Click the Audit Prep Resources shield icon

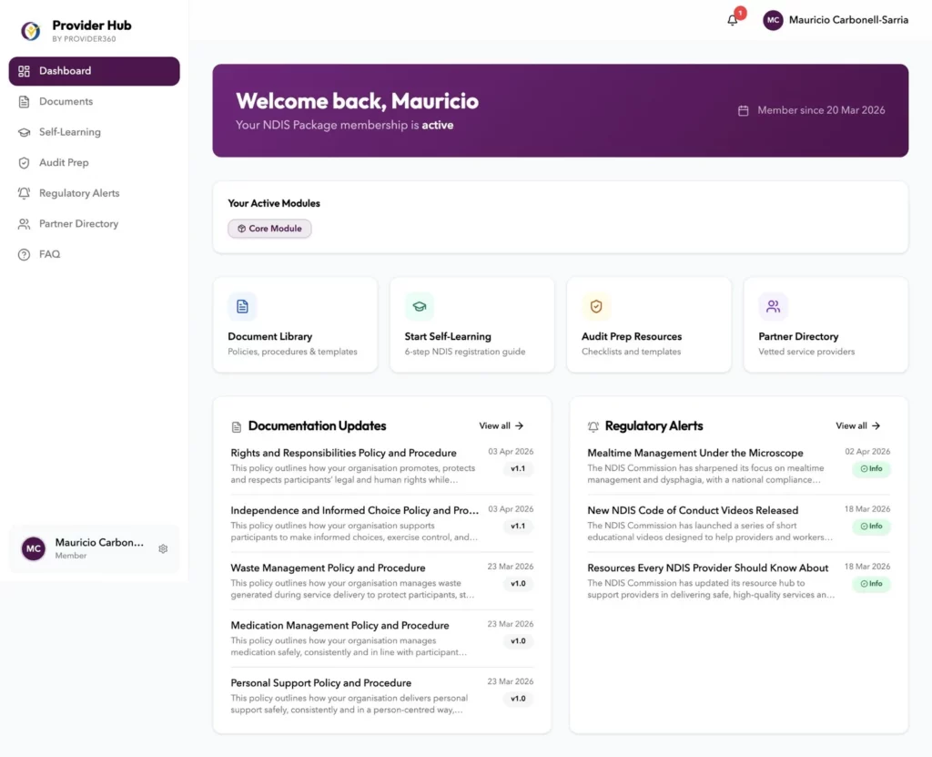(x=596, y=306)
